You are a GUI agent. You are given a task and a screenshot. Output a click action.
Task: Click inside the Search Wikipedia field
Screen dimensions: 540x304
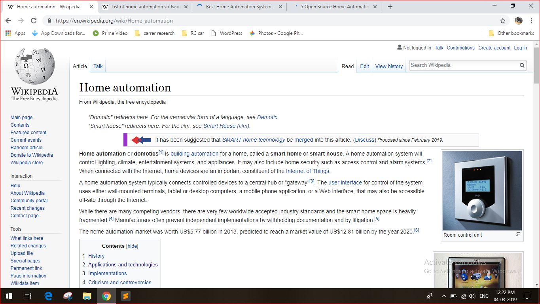coord(463,65)
